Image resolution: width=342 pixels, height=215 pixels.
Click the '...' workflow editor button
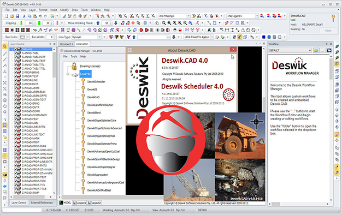pyautogui.click(x=322, y=50)
